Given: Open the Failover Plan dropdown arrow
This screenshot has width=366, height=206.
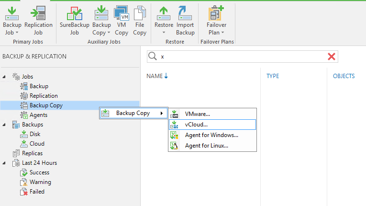Looking at the screenshot, I should click(222, 33).
